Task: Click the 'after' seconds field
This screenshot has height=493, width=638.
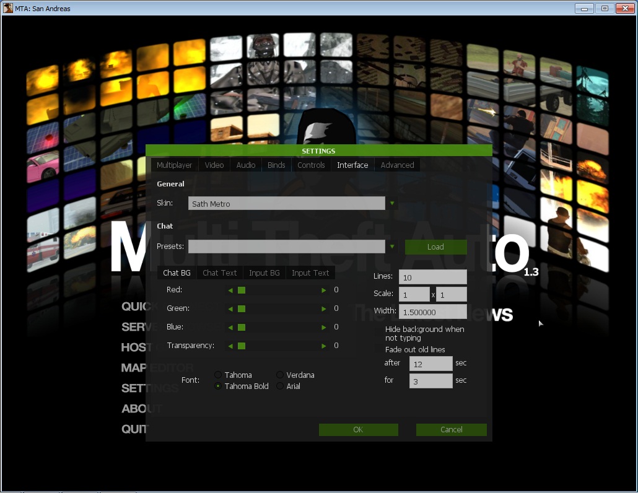Action: 431,364
